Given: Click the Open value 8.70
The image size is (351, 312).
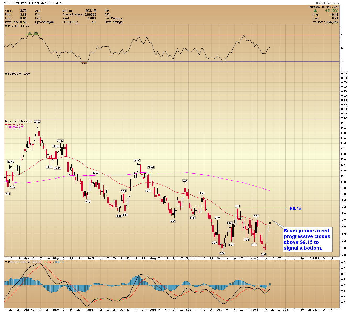Looking at the screenshot, I should [23, 11].
